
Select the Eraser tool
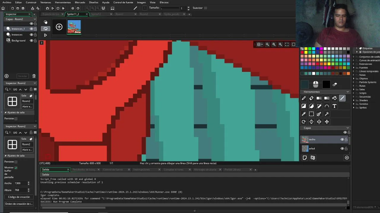[311, 98]
